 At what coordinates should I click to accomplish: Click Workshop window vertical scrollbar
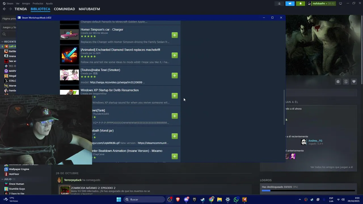click(x=284, y=108)
